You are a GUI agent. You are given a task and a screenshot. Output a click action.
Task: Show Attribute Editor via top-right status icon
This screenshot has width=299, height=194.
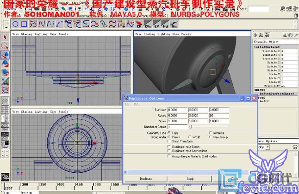pyautogui.click(x=283, y=9)
